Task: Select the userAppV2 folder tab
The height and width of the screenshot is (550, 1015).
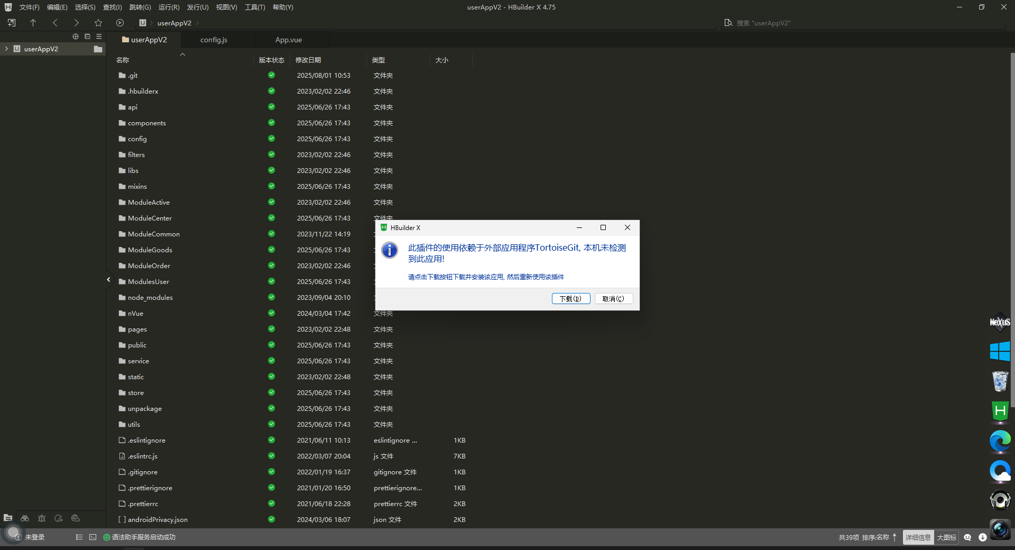Action: (x=144, y=40)
